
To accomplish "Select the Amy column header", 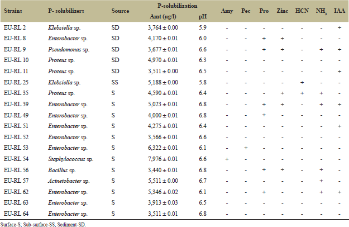I will point(227,11).
